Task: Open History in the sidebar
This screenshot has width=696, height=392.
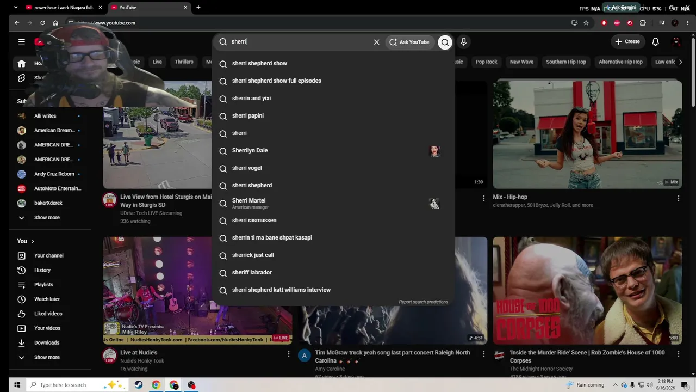Action: [x=50, y=270]
